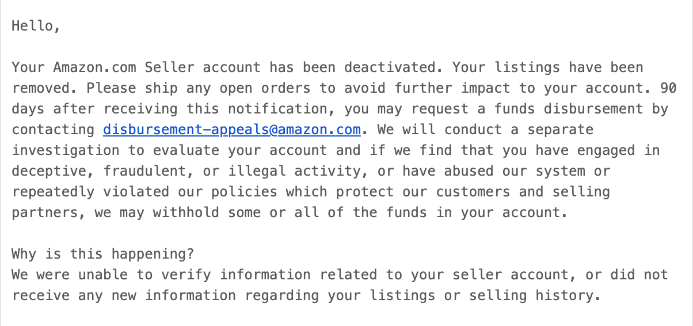Click the "Hello," greeting line
693x326 pixels.
[36, 26]
